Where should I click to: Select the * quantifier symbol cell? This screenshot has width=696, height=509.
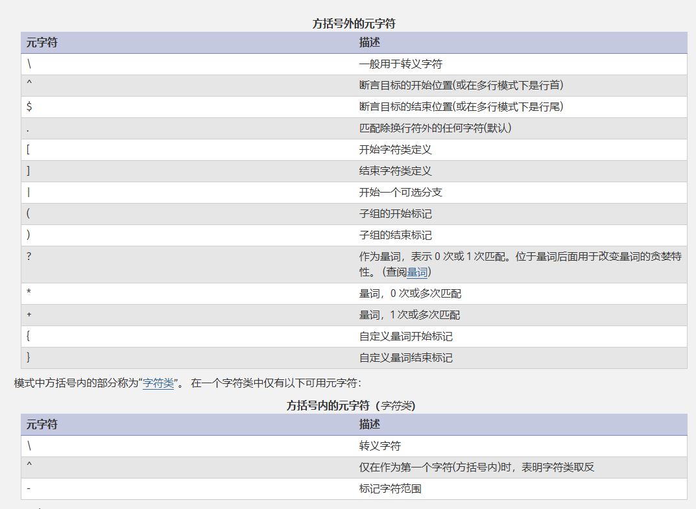point(29,294)
